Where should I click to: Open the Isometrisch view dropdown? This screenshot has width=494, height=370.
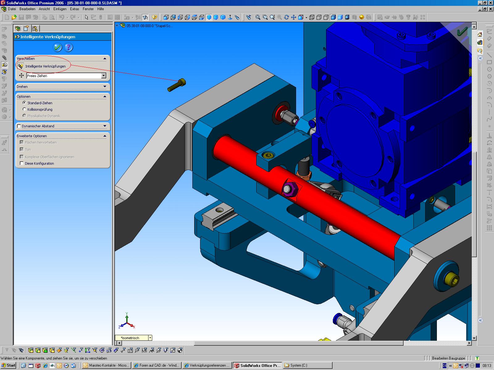click(150, 338)
